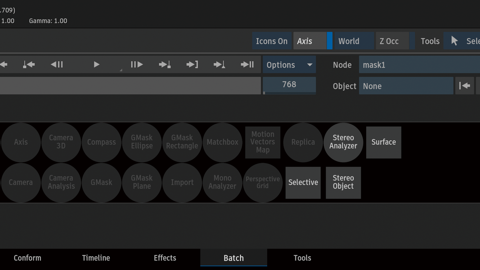This screenshot has height=270, width=480.
Task: Toggle the Icons On button
Action: (x=272, y=41)
